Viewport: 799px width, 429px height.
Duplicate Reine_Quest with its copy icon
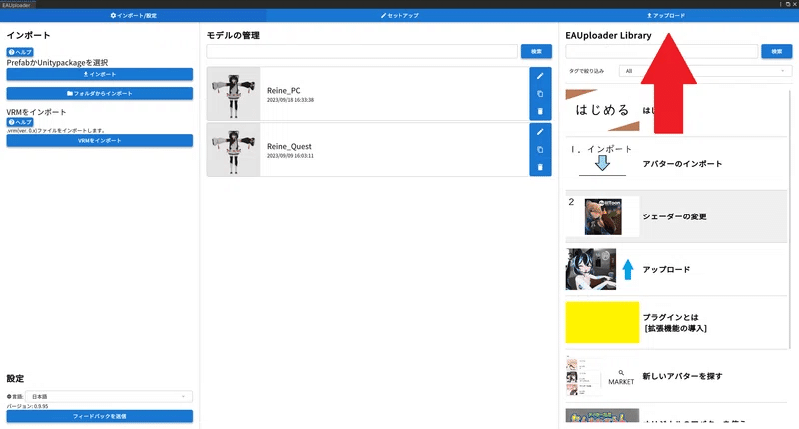(540, 150)
